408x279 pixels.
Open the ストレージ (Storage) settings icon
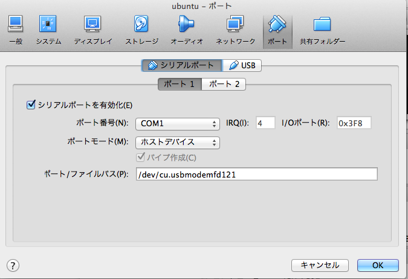pyautogui.click(x=141, y=30)
